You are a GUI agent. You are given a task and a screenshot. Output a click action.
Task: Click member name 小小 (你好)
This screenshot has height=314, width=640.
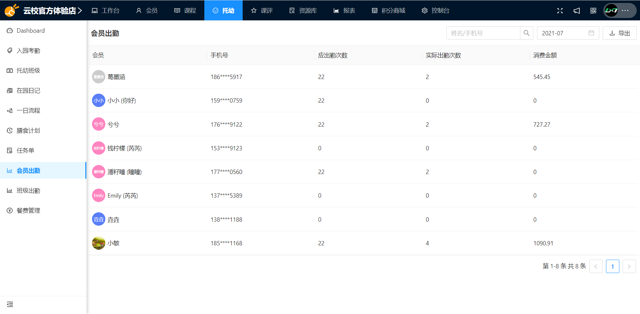pos(122,101)
